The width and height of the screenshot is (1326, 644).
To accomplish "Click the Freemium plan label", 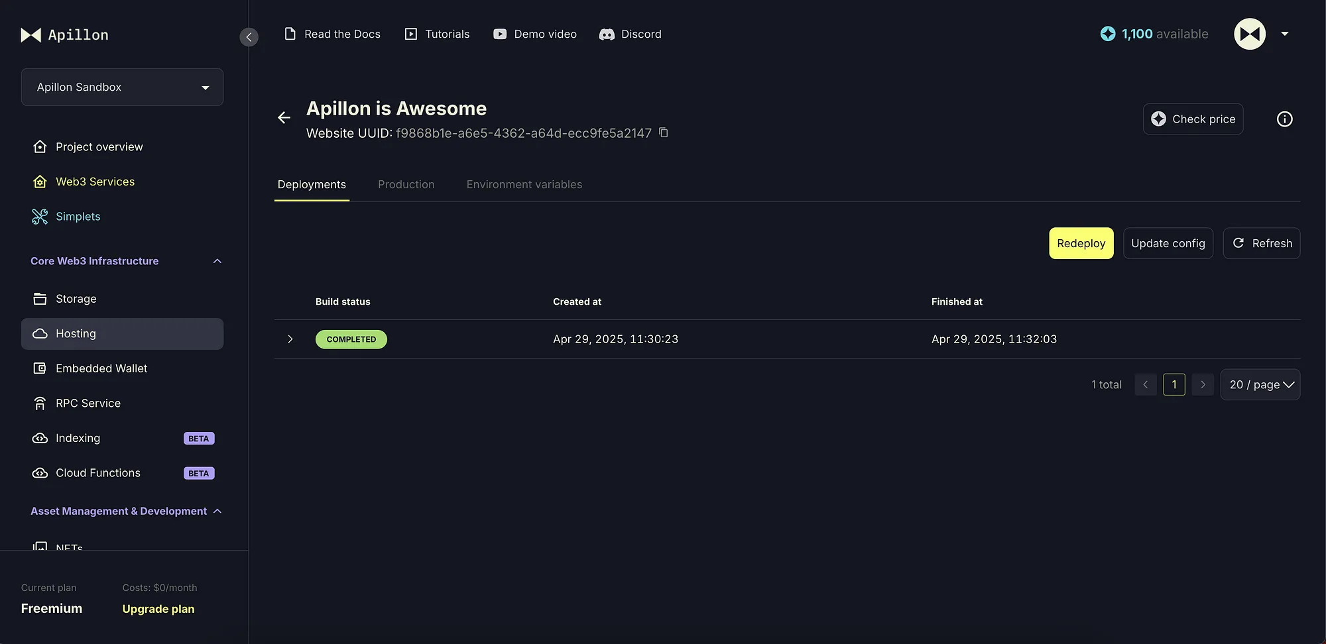I will coord(52,608).
